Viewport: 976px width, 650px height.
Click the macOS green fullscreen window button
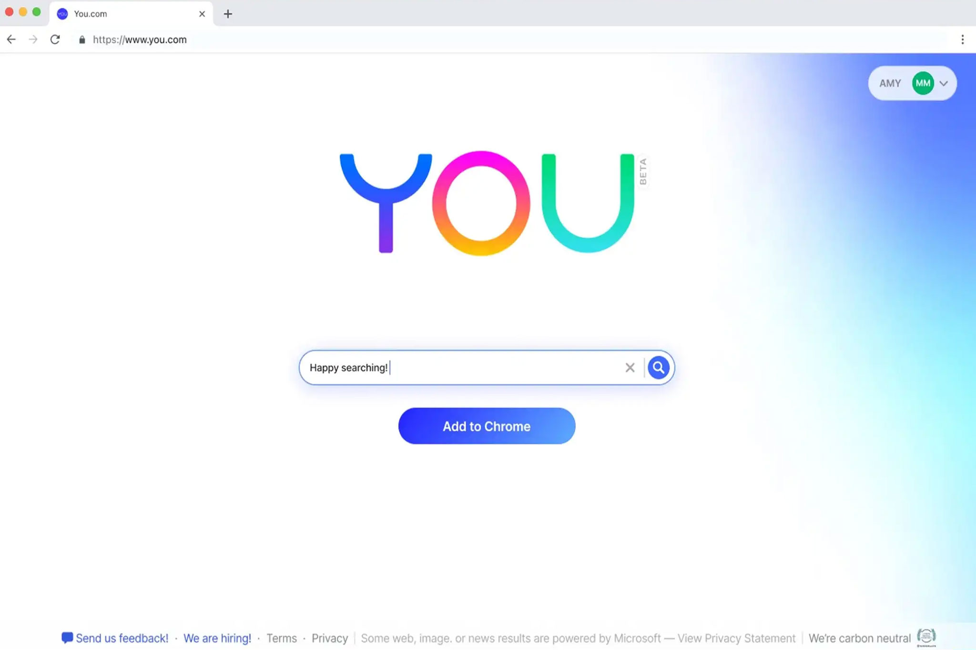click(x=37, y=12)
